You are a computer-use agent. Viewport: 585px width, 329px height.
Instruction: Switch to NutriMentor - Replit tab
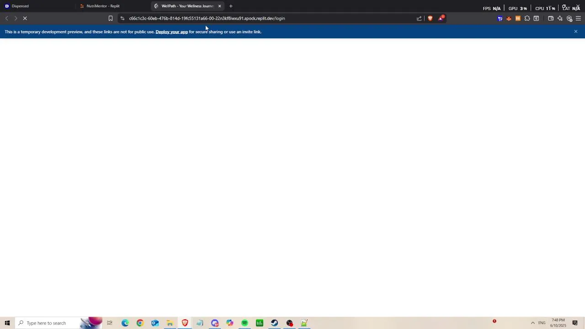point(113,6)
